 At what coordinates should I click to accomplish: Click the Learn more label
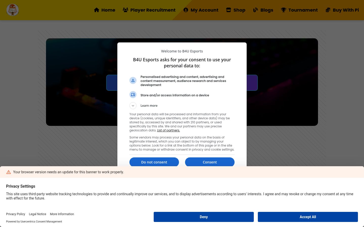(x=149, y=106)
